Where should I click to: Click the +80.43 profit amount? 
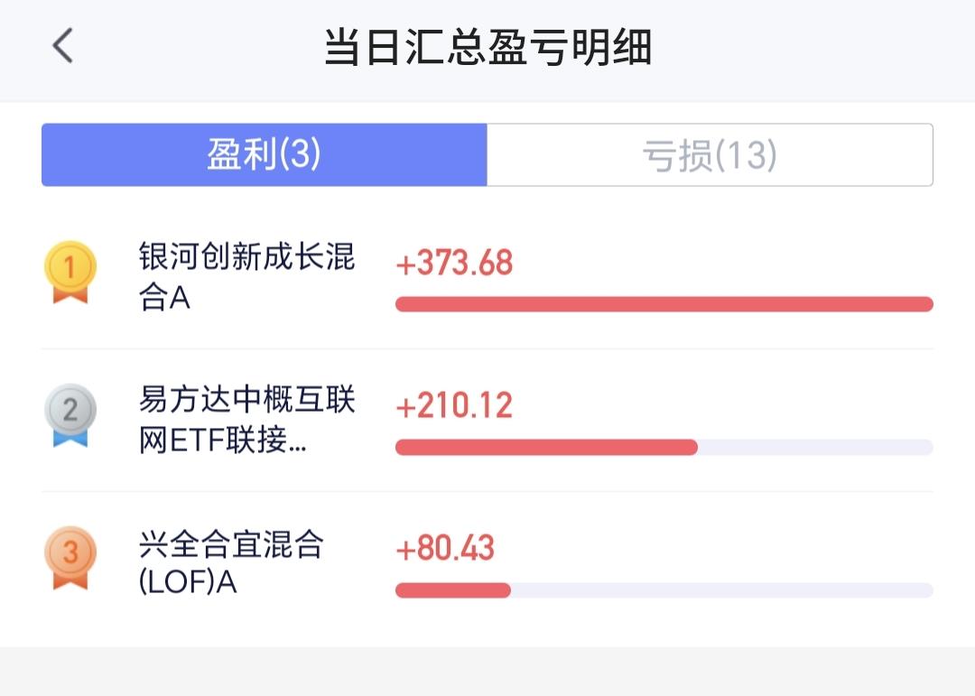pyautogui.click(x=445, y=549)
